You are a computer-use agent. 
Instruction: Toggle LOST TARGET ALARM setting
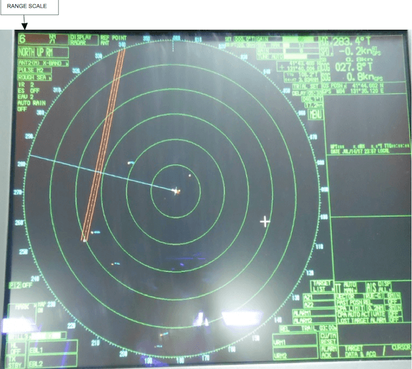[x=370, y=320]
